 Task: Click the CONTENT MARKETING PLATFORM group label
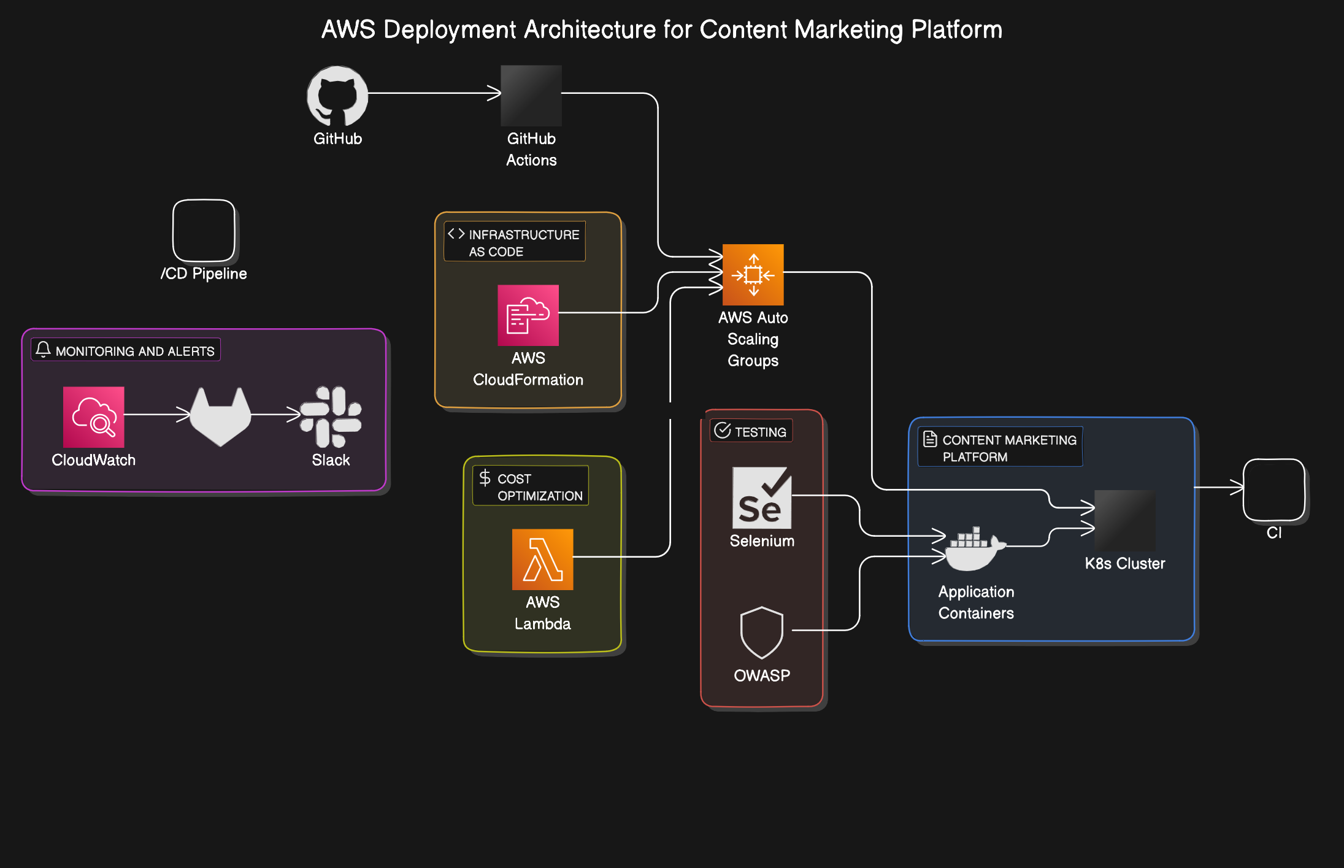tap(1000, 448)
